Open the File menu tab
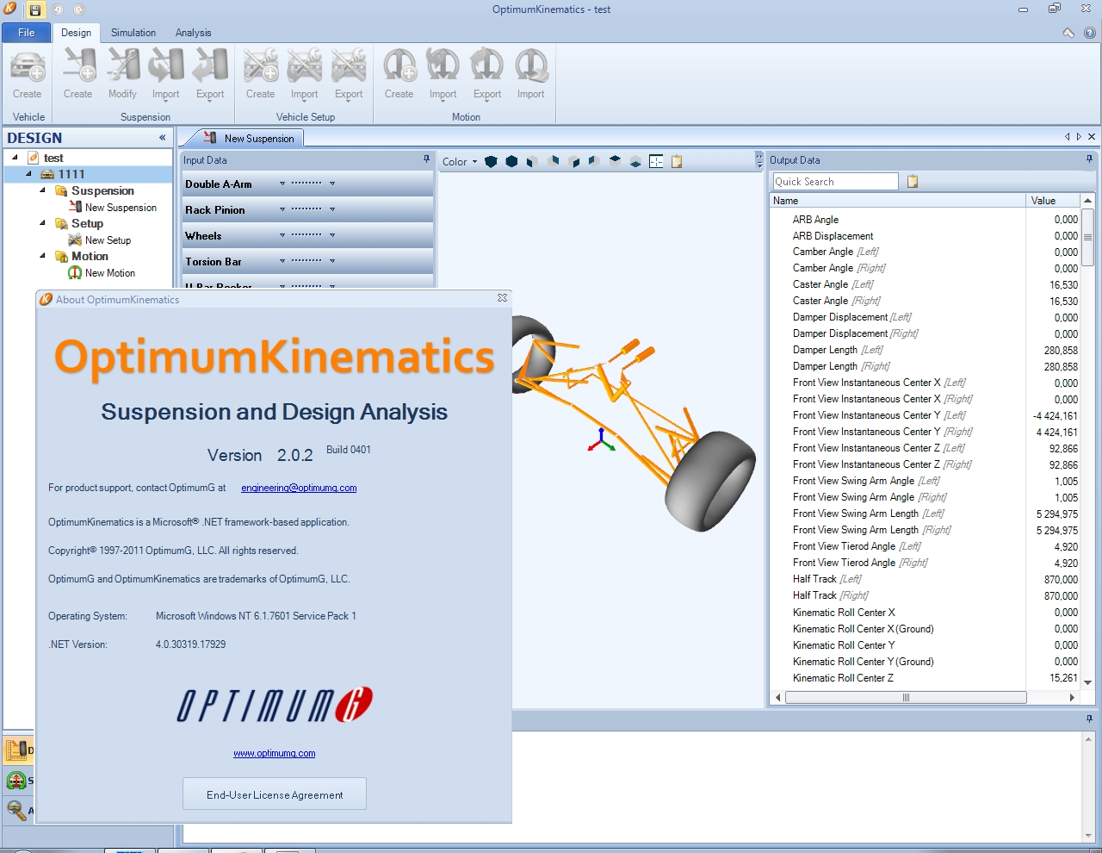1102x853 pixels. [x=27, y=33]
